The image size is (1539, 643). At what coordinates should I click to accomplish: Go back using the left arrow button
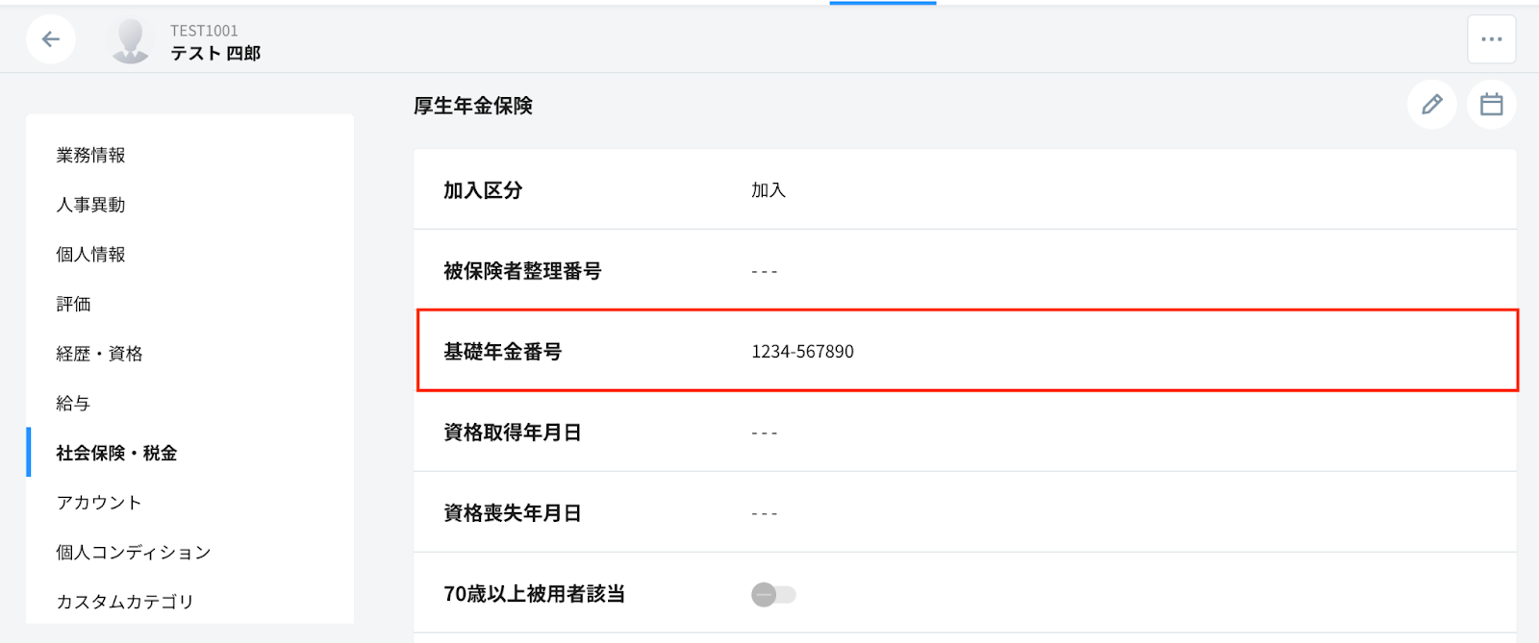click(x=51, y=39)
